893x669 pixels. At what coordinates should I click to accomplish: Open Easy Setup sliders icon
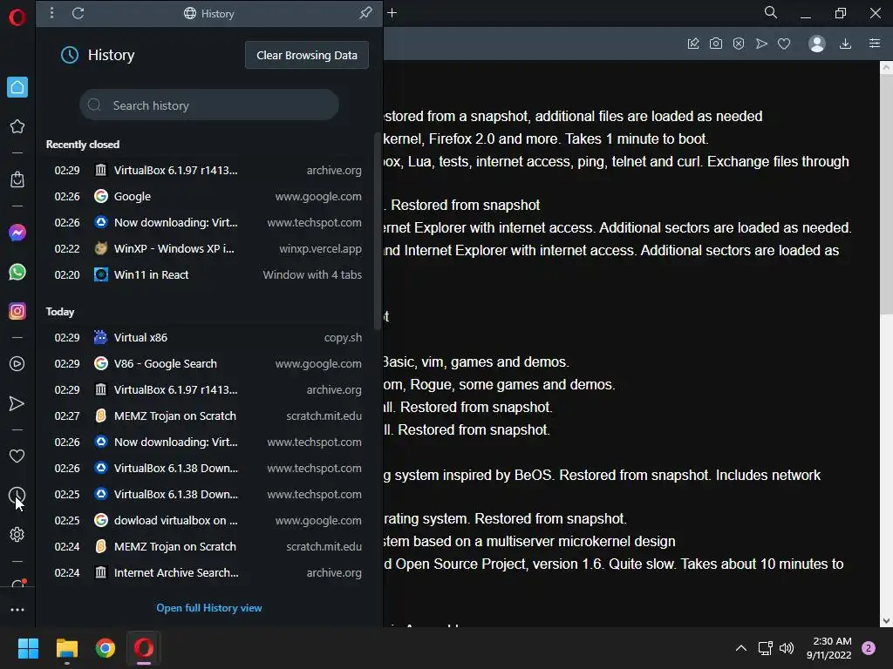point(875,44)
